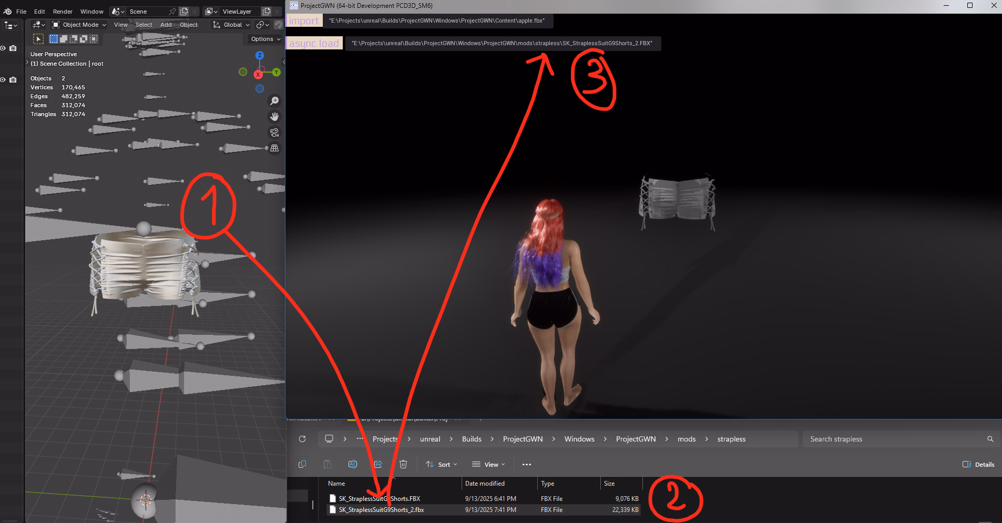Viewport: 1002px width, 523px height.
Task: Toggle the lower camera render icon in outliner
Action: tap(13, 80)
